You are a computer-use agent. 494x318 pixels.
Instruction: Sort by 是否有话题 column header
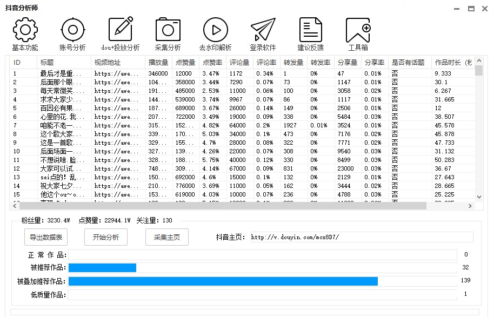point(410,62)
